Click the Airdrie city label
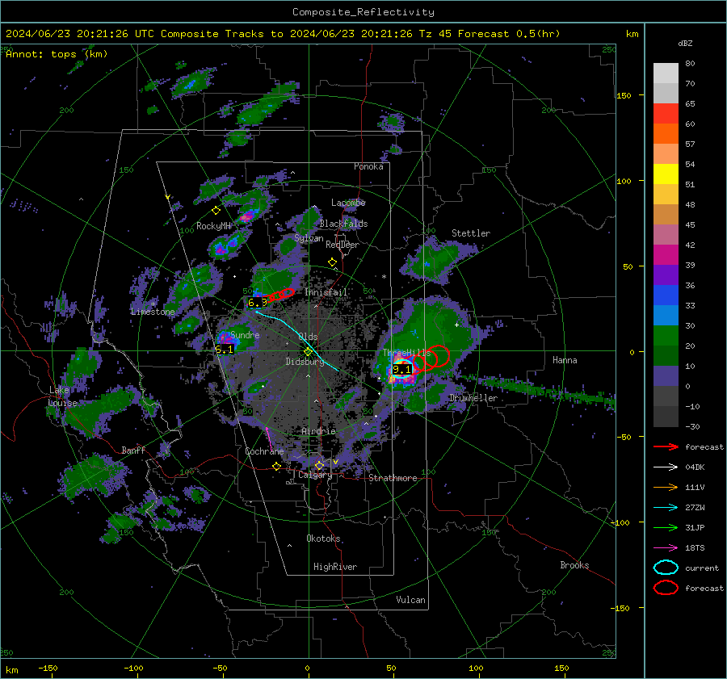The image size is (727, 679). coord(318,431)
